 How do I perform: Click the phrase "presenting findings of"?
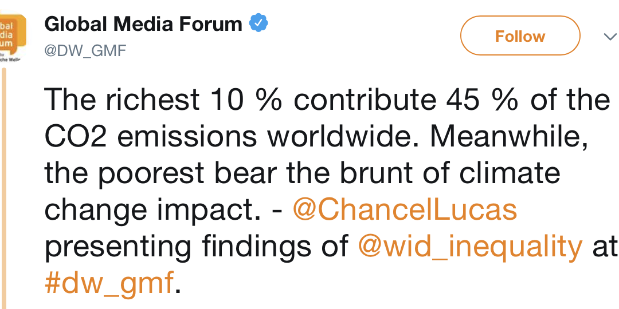pos(197,247)
